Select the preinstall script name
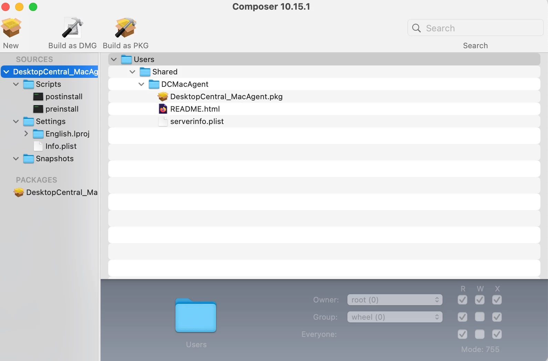This screenshot has width=548, height=361. 62,109
